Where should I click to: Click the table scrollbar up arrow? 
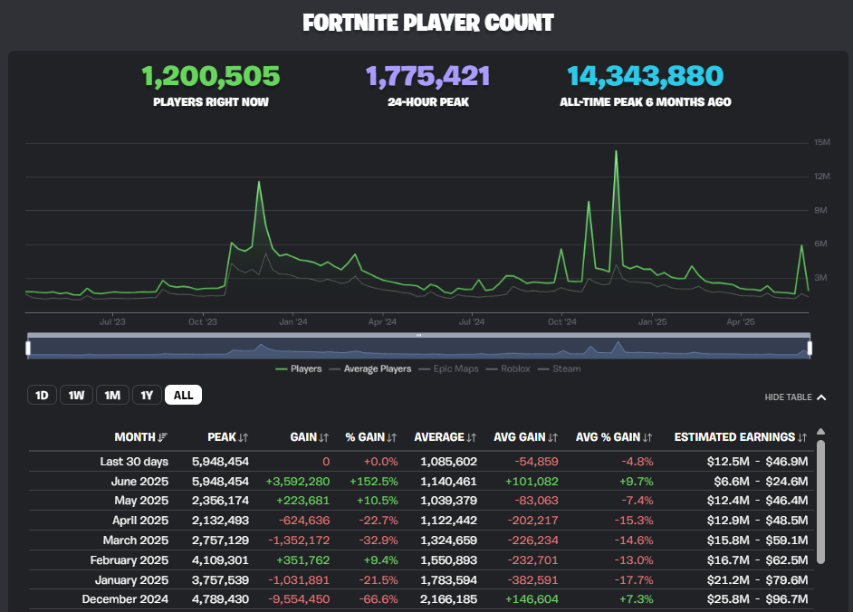point(821,432)
